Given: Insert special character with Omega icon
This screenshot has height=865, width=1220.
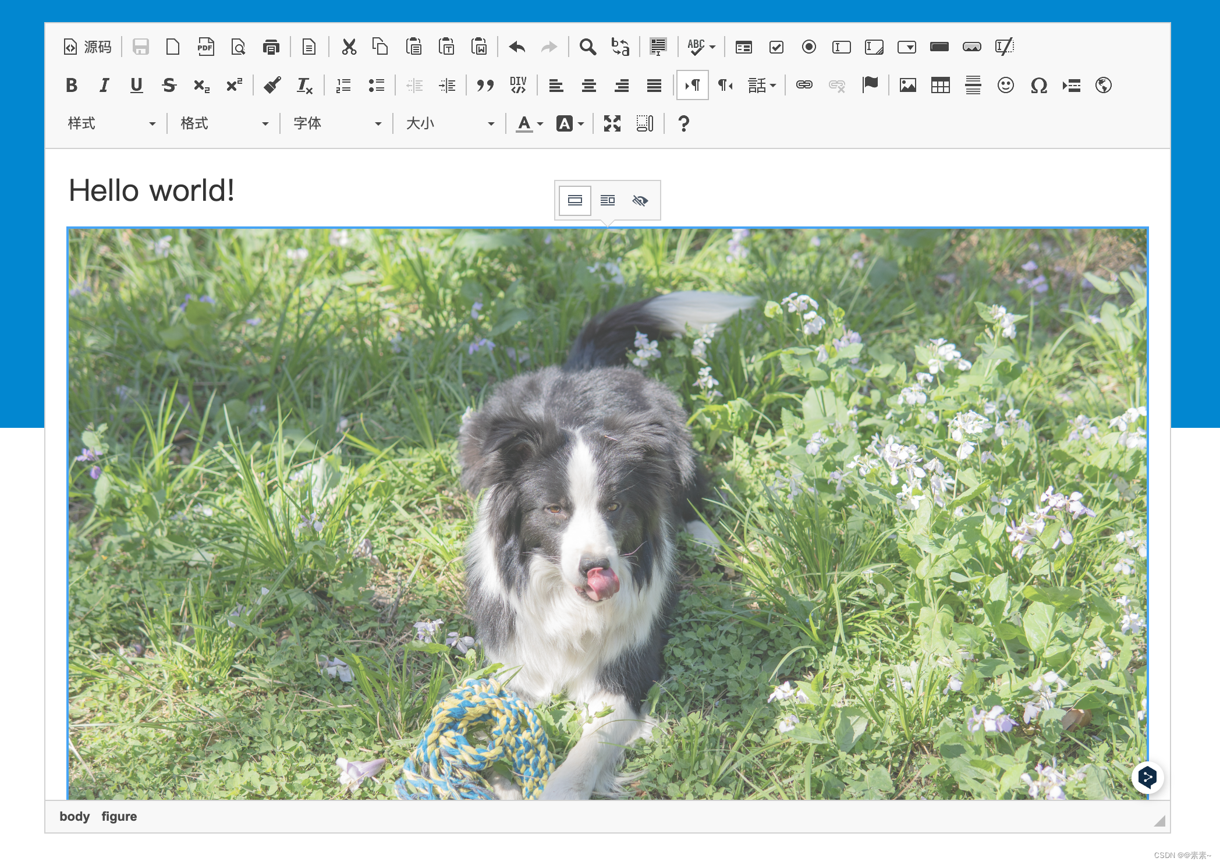Looking at the screenshot, I should pyautogui.click(x=1038, y=86).
